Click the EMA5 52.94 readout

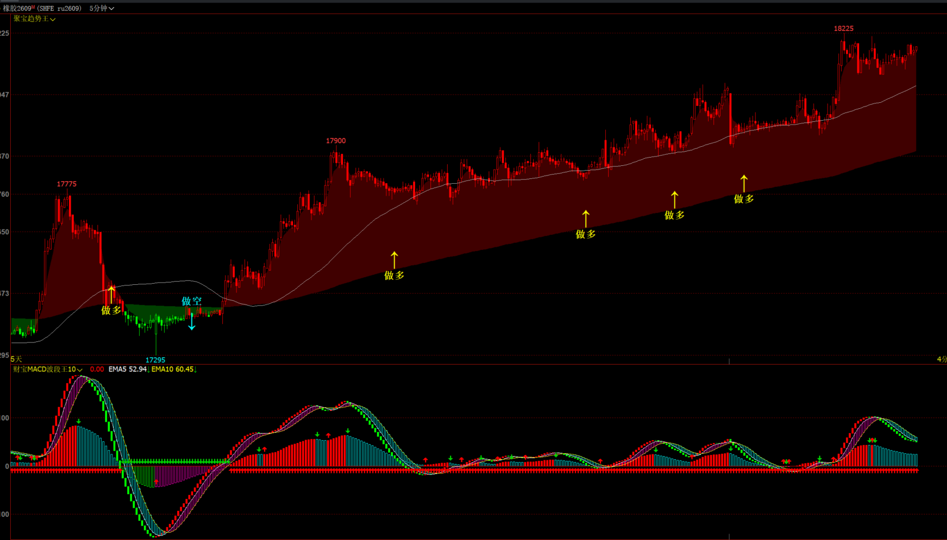[127, 369]
